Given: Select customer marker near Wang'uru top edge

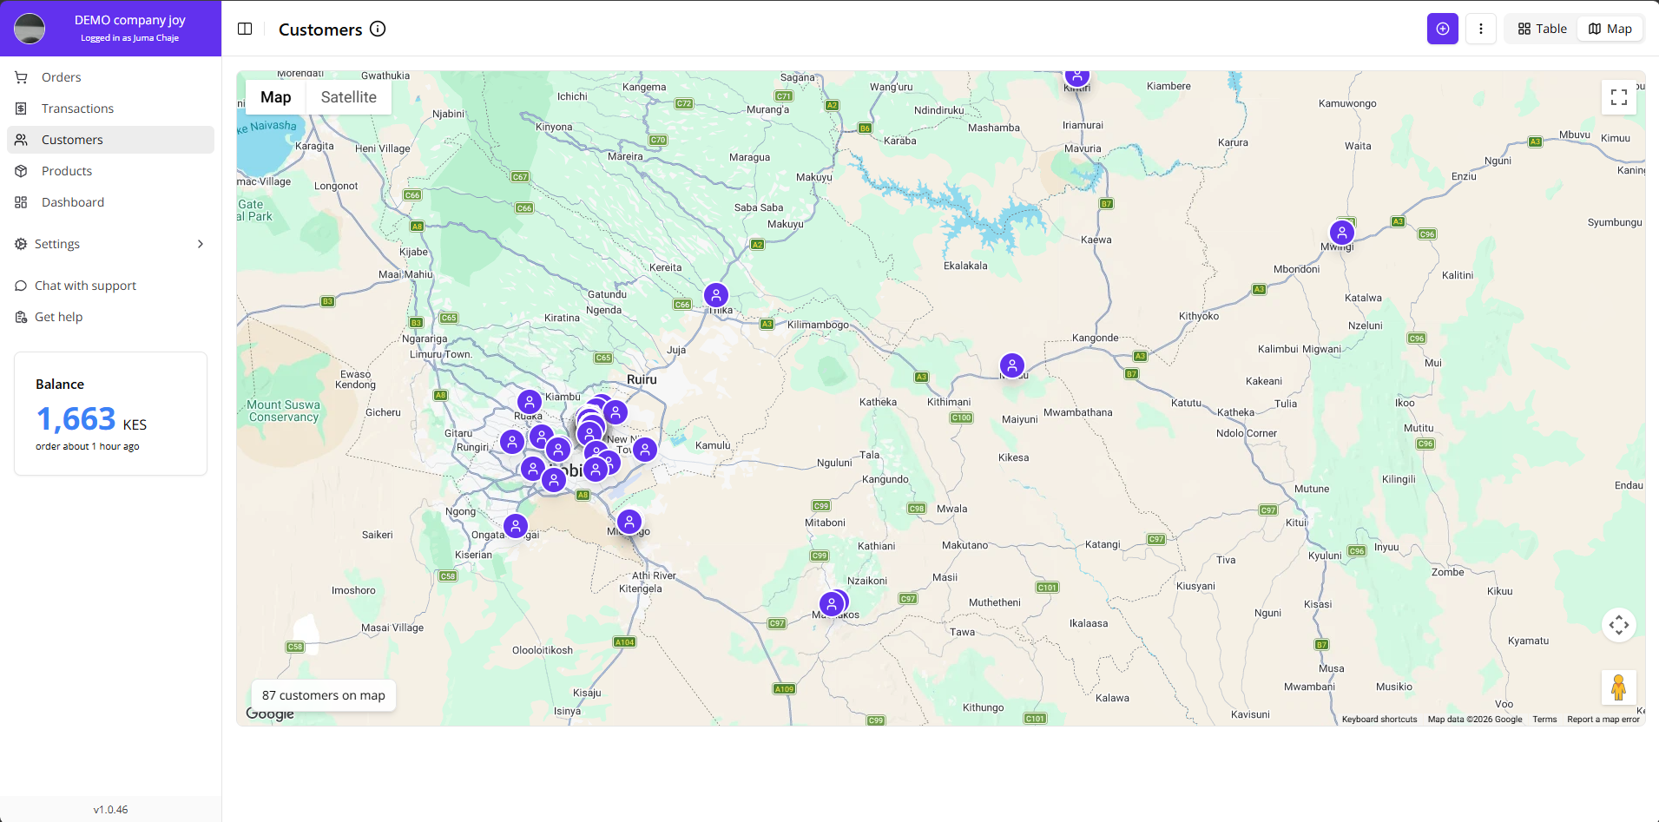Looking at the screenshot, I should click(x=1077, y=77).
